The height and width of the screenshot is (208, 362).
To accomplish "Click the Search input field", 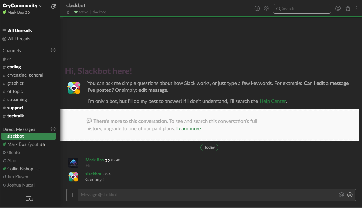I will [x=302, y=8].
